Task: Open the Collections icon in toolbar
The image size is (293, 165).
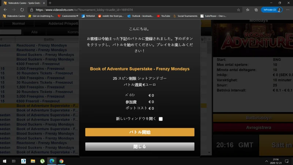Action: [256, 10]
